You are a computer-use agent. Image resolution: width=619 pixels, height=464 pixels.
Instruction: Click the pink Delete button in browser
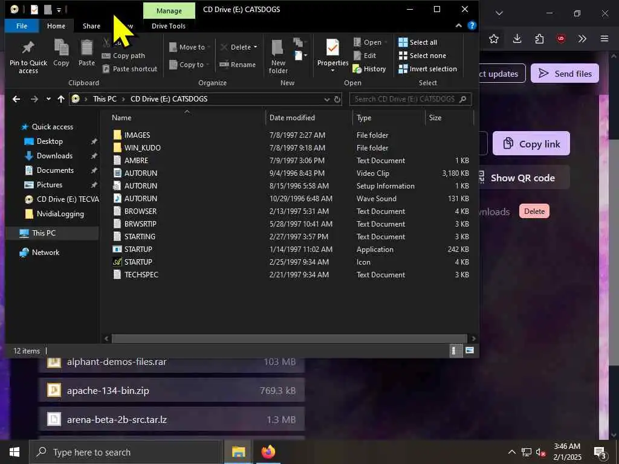point(534,211)
